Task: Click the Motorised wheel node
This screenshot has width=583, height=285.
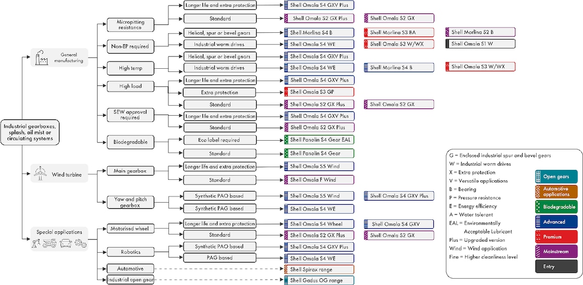Action: 130,229
